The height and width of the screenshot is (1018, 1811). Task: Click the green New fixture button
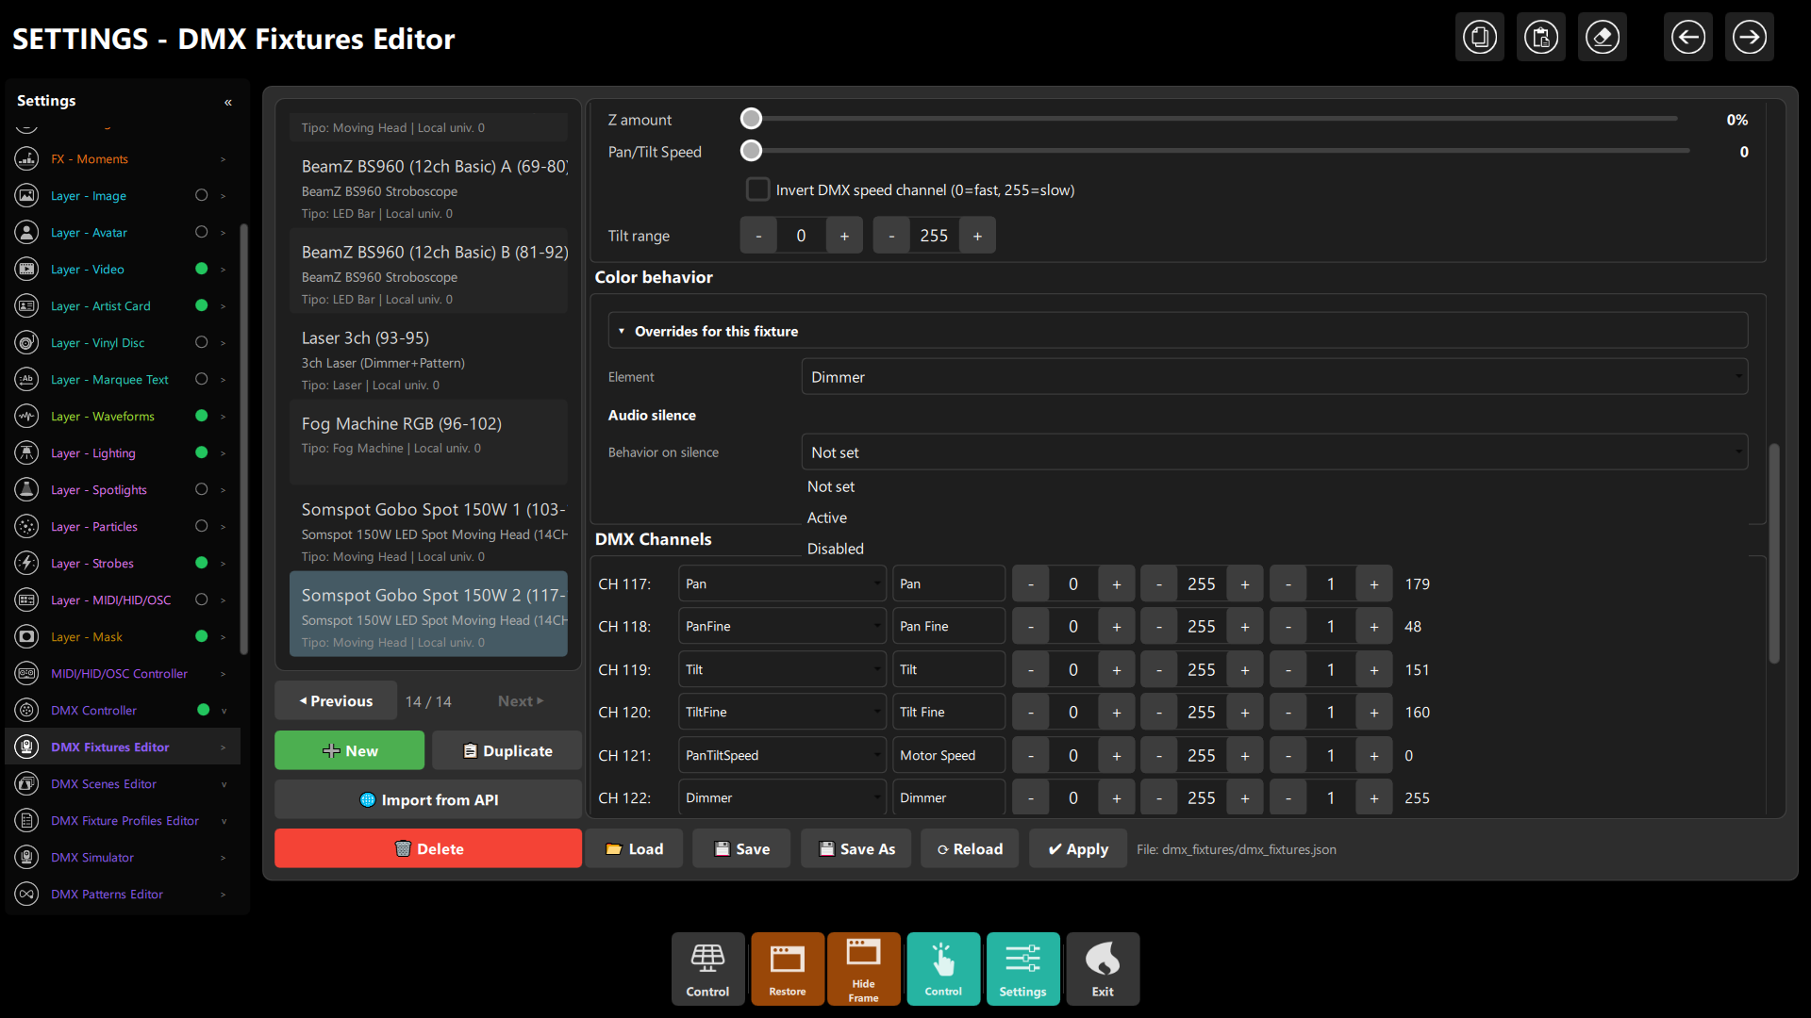[x=349, y=750]
